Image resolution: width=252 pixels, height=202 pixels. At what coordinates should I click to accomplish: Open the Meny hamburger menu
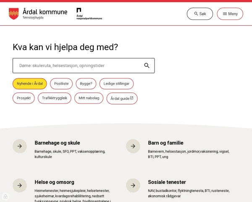click(x=230, y=14)
